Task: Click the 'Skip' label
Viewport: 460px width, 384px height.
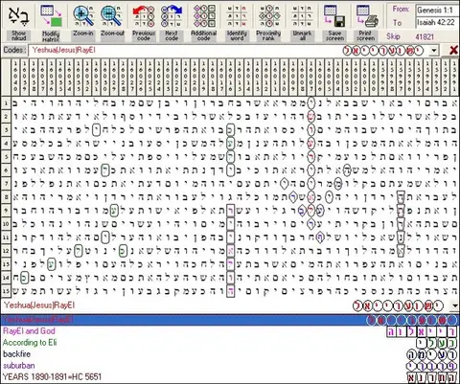Action: point(393,36)
